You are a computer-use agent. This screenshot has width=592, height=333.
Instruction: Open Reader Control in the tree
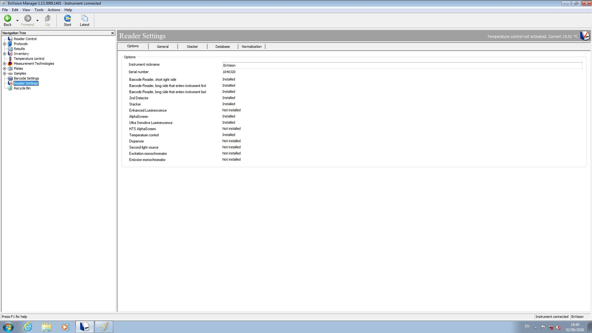pos(25,39)
